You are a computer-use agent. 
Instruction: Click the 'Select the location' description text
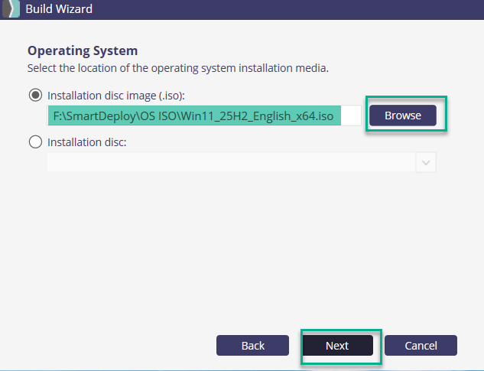[177, 68]
